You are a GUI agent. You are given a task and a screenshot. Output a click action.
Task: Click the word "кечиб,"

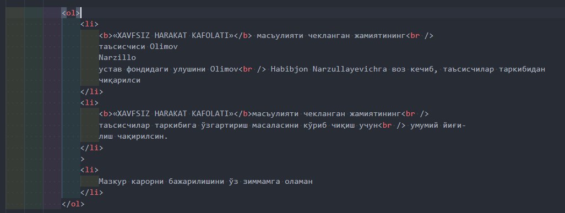click(425, 69)
